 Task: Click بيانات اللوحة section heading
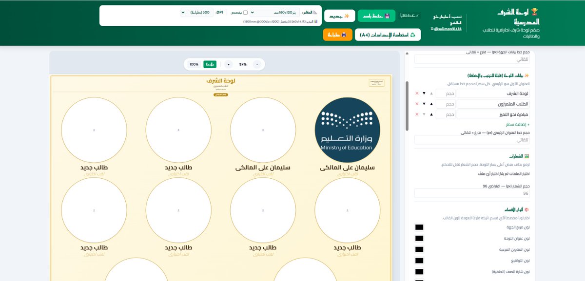point(498,76)
